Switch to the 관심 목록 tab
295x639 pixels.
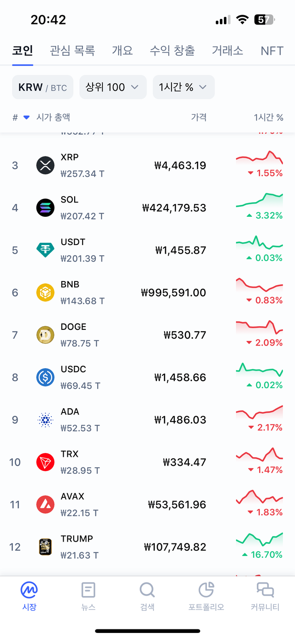[72, 50]
